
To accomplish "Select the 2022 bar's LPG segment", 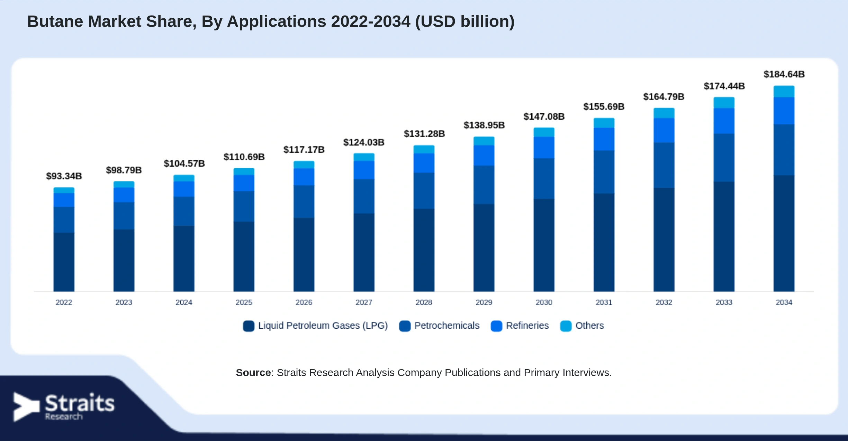I will click(x=64, y=262).
